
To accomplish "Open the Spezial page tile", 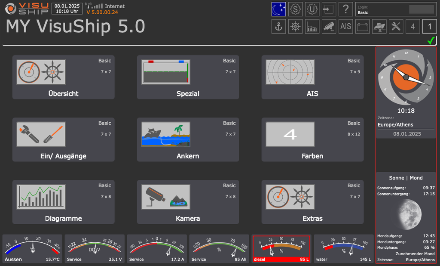I will (x=188, y=77).
